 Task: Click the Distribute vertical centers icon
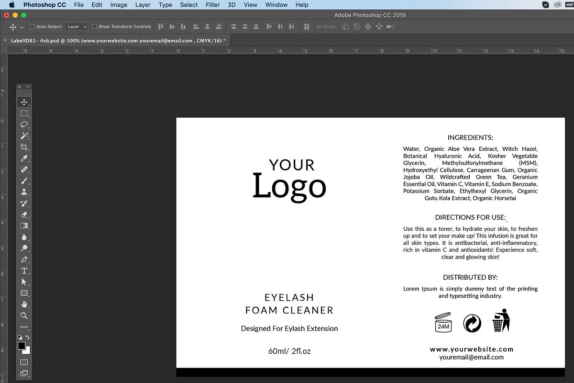click(245, 27)
